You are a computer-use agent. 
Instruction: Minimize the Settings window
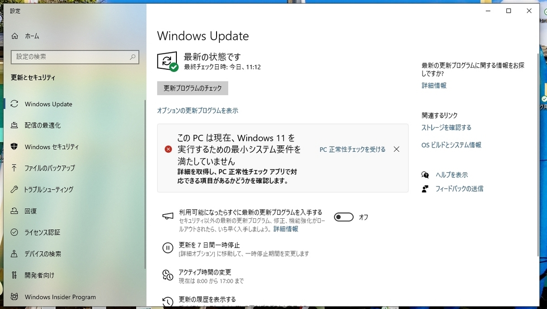point(488,11)
